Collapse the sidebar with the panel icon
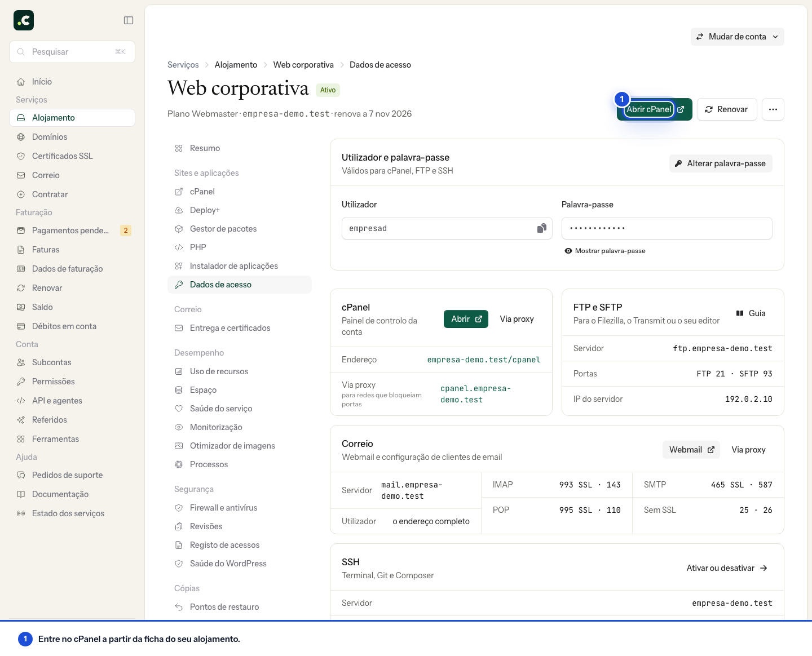 (129, 20)
